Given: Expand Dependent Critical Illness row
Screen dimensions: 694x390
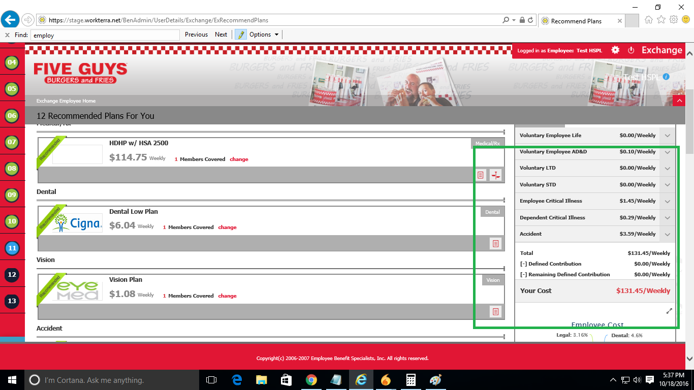Looking at the screenshot, I should pyautogui.click(x=668, y=218).
